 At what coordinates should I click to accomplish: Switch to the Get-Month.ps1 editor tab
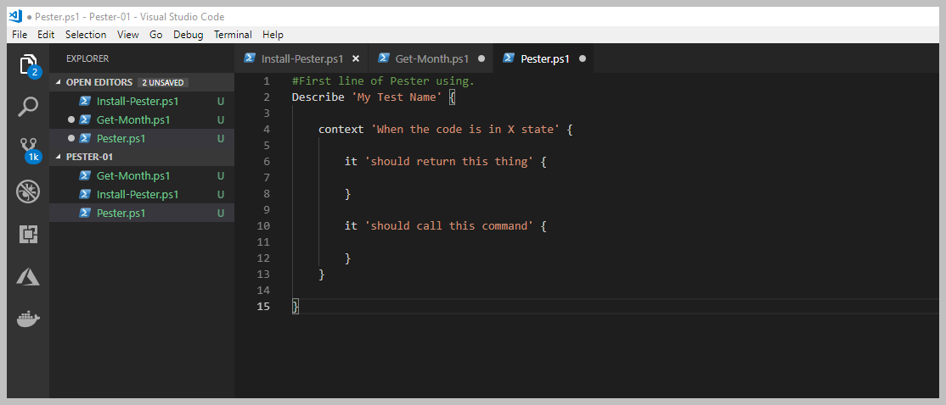(431, 58)
